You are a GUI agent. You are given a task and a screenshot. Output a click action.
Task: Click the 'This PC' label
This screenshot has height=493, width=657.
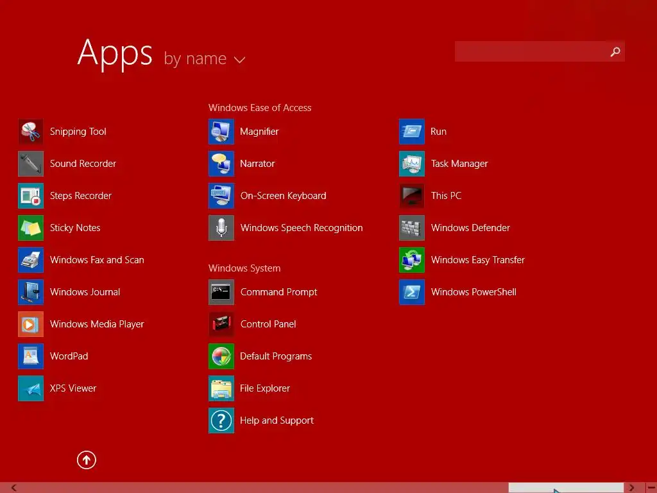coord(446,196)
